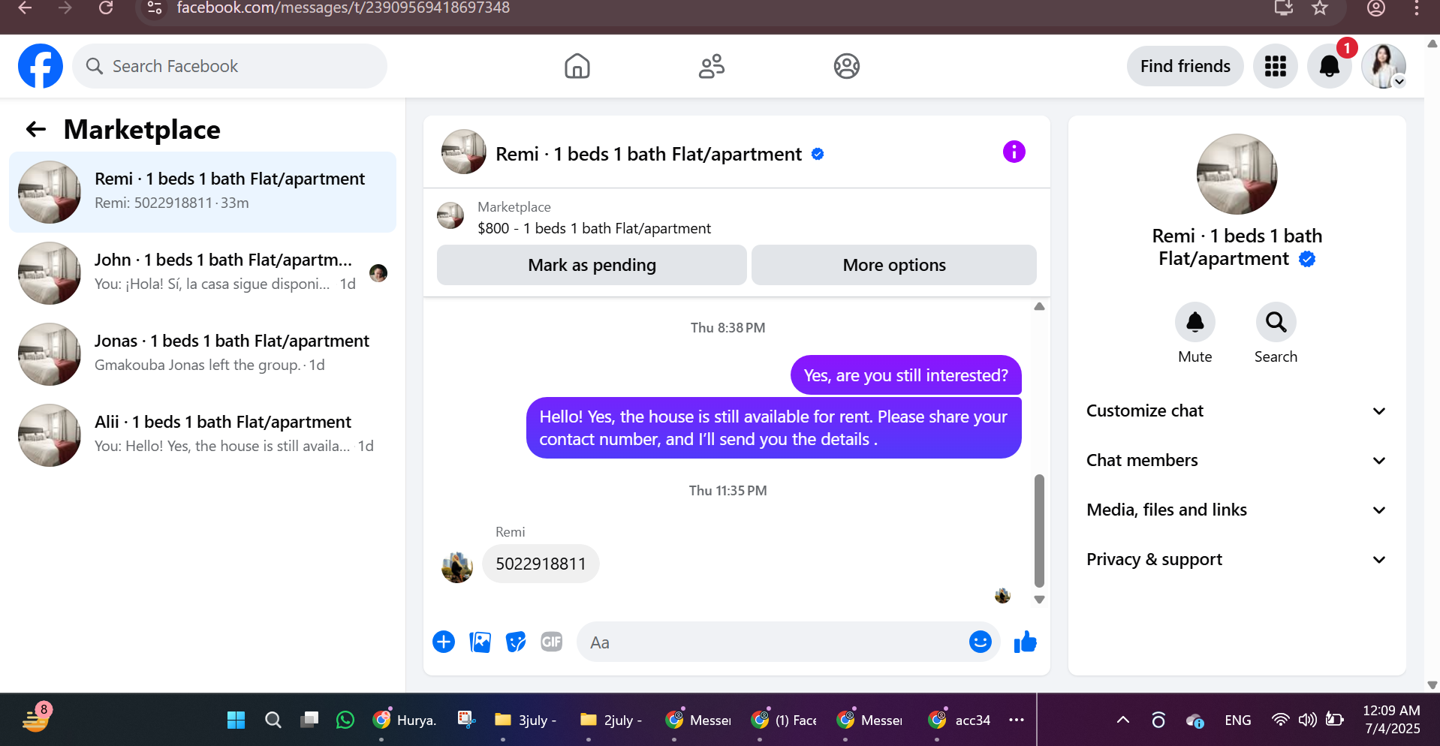Go back from Marketplace with arrow
This screenshot has height=746, width=1440.
tap(36, 129)
